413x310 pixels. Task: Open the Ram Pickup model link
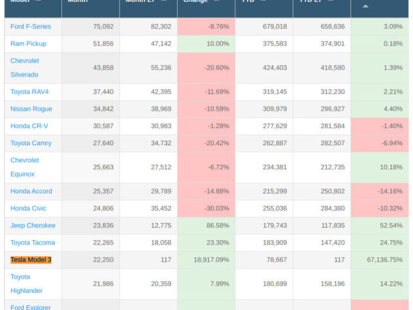[28, 44]
